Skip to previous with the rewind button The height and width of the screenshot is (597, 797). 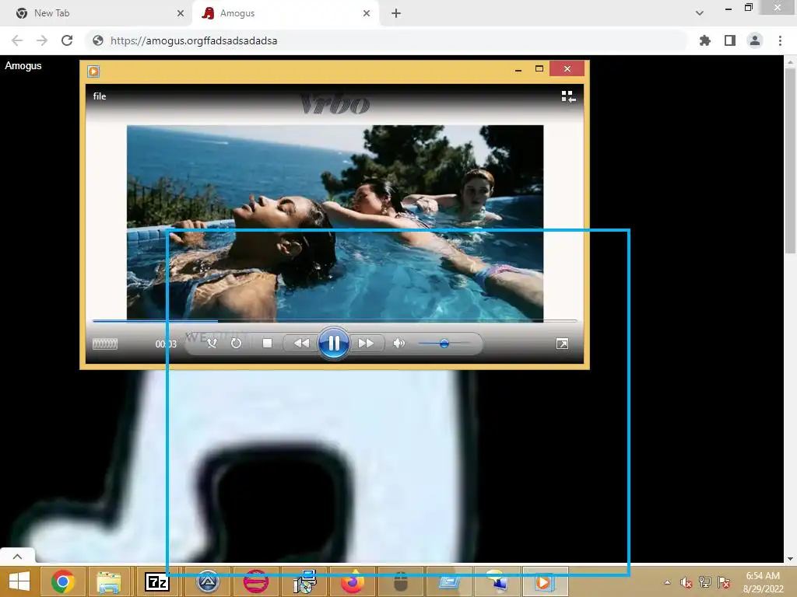tap(301, 344)
